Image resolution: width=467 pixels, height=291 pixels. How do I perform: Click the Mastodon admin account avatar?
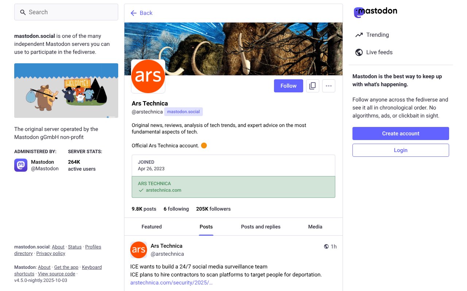pos(21,165)
